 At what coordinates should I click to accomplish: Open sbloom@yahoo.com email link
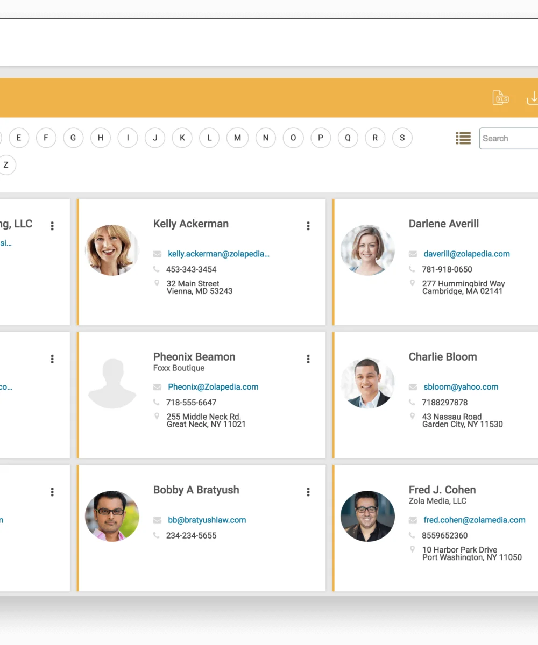pyautogui.click(x=461, y=386)
